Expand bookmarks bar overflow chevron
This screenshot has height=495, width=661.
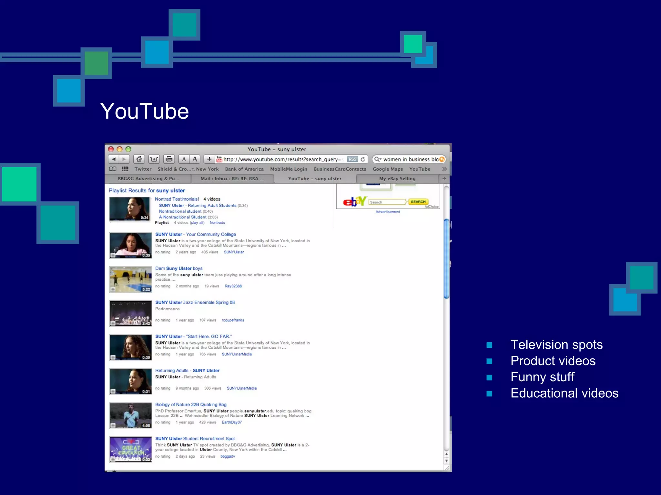point(444,169)
